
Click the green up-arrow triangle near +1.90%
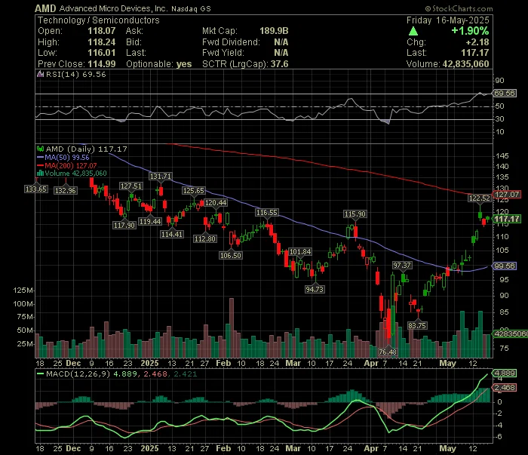(x=413, y=32)
